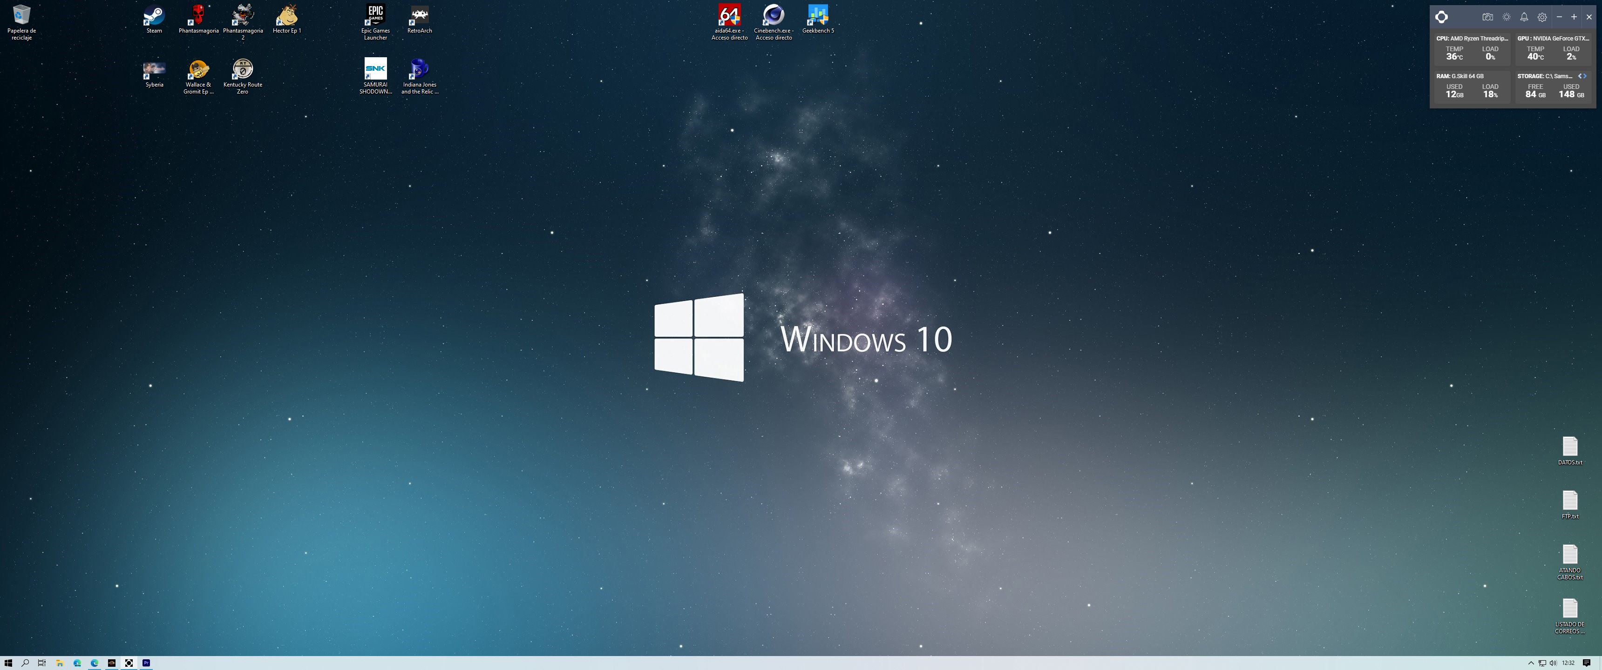1602x670 pixels.
Task: Expand hidden system tray icons chevron
Action: pyautogui.click(x=1531, y=663)
